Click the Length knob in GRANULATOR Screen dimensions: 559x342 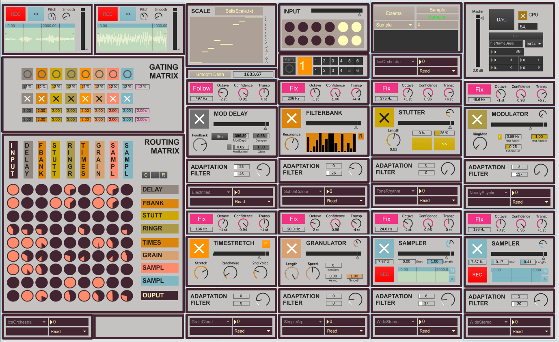tap(291, 273)
